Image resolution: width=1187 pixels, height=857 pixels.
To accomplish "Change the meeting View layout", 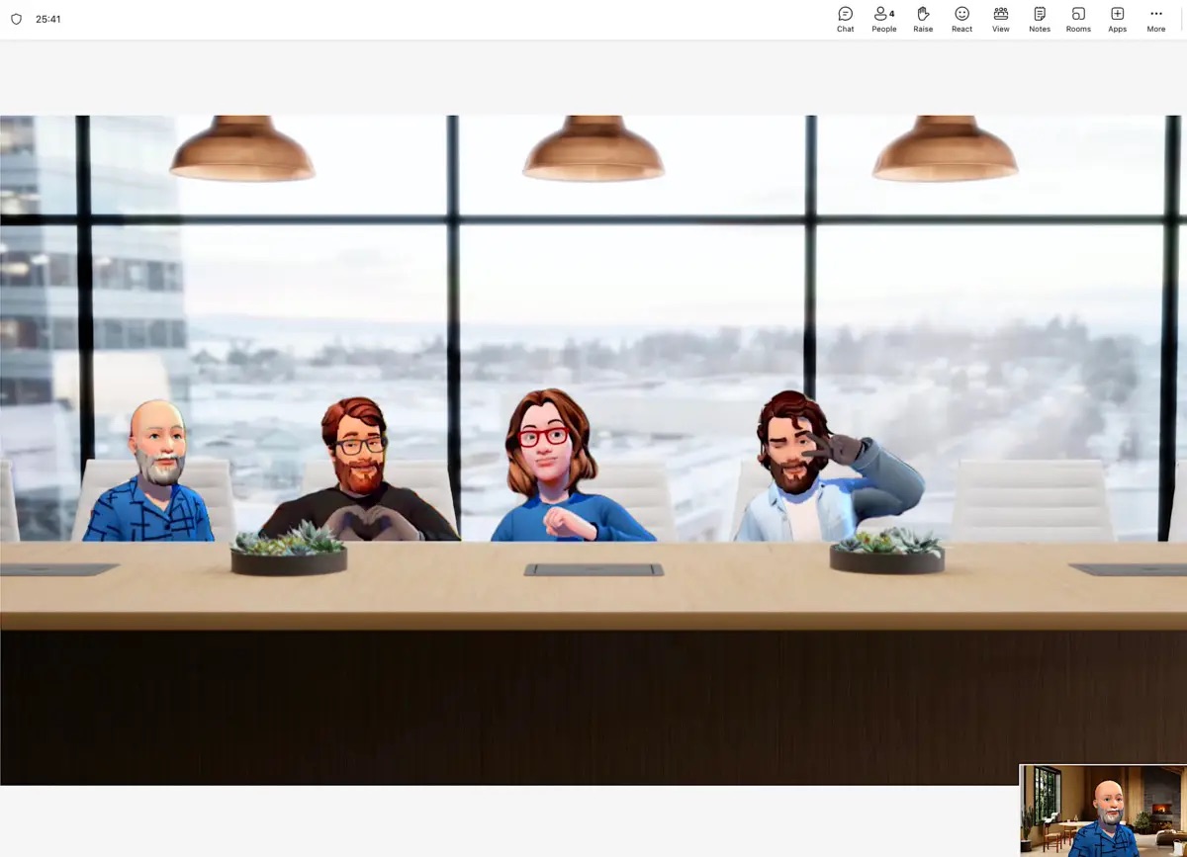I will tap(1001, 19).
